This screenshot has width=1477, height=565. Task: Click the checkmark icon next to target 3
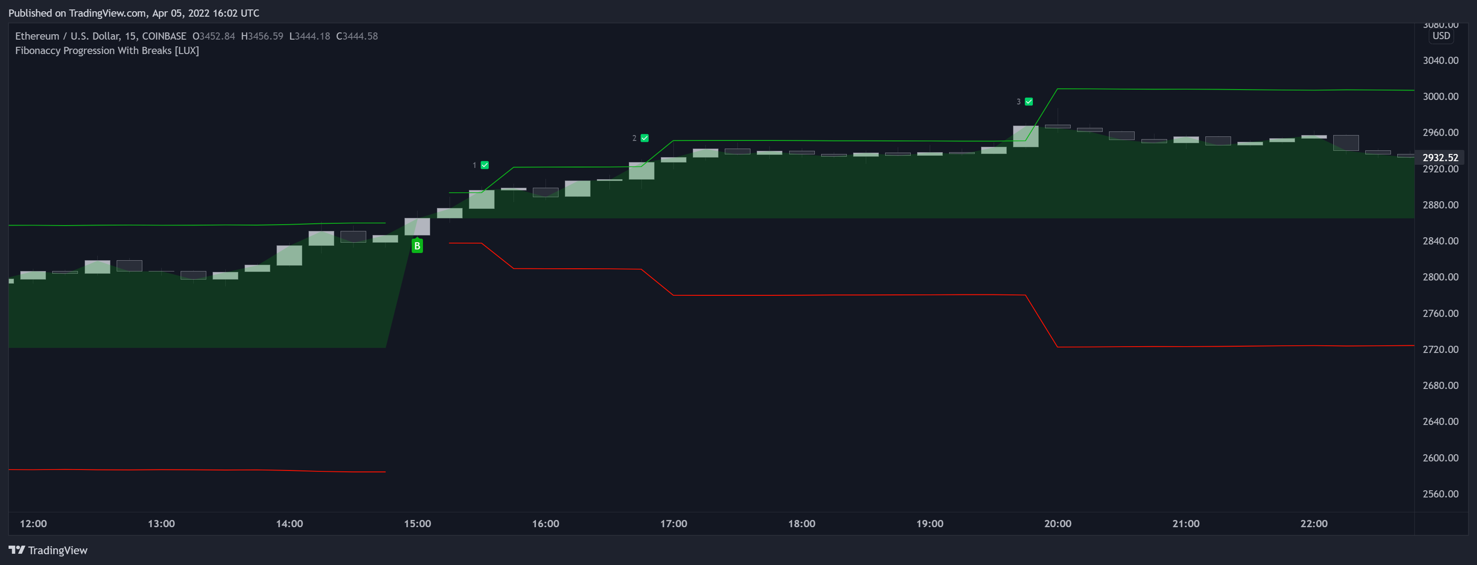[1029, 101]
